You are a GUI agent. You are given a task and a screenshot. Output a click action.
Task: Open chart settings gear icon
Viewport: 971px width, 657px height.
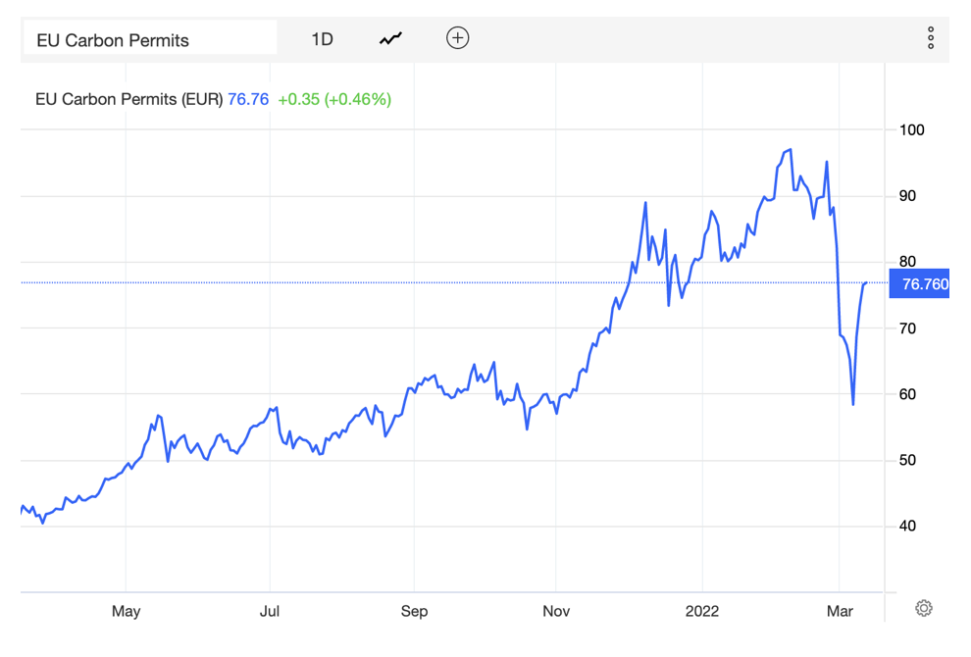tap(923, 608)
